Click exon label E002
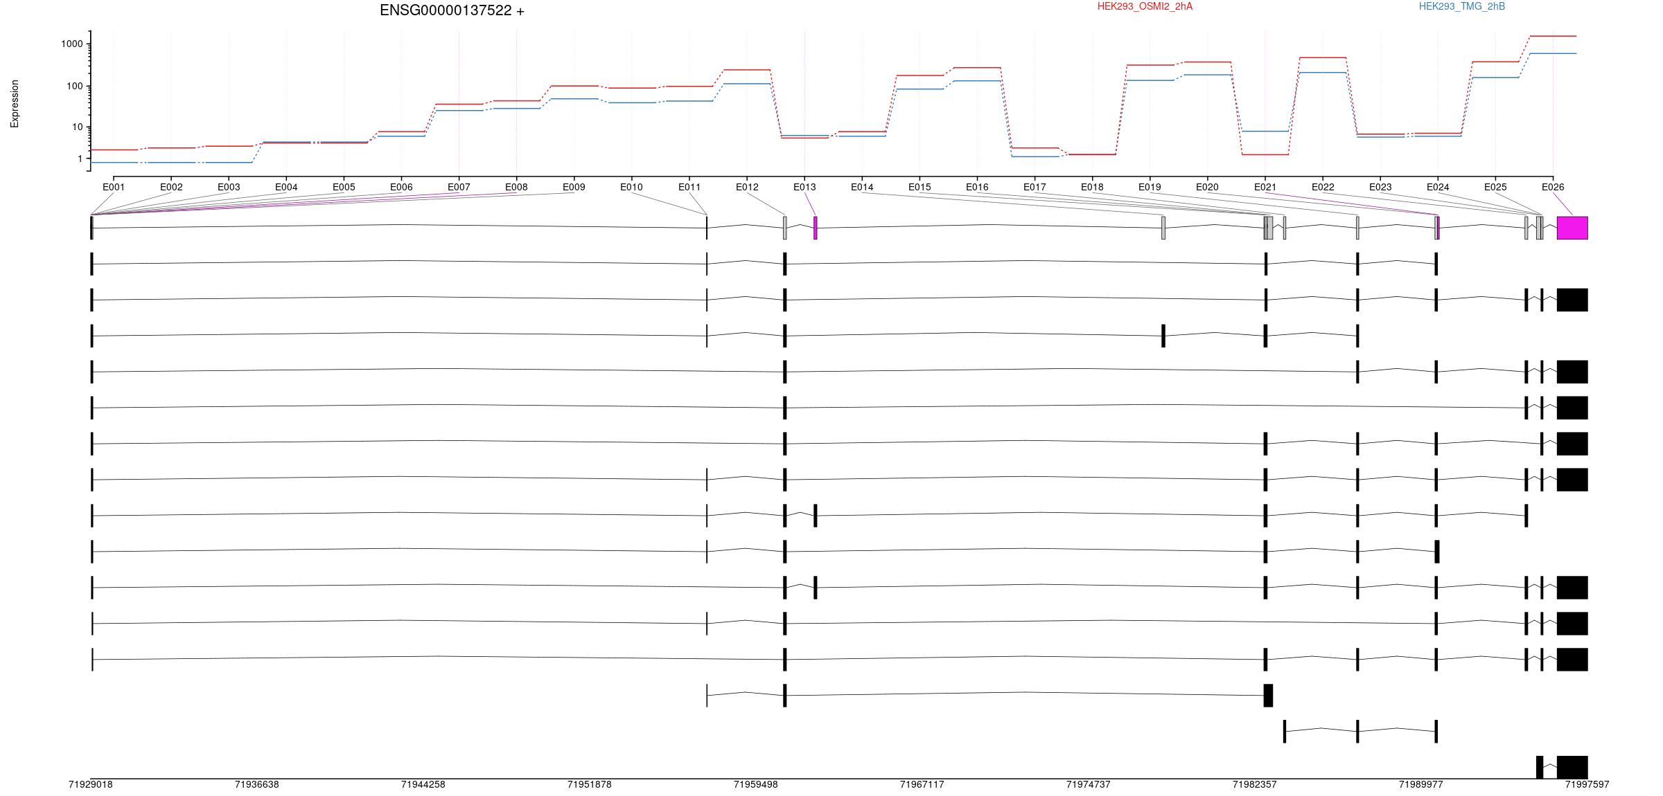The image size is (1663, 796). click(x=171, y=187)
